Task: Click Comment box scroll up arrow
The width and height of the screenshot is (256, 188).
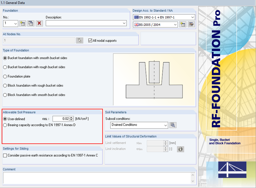Action: [193, 175]
